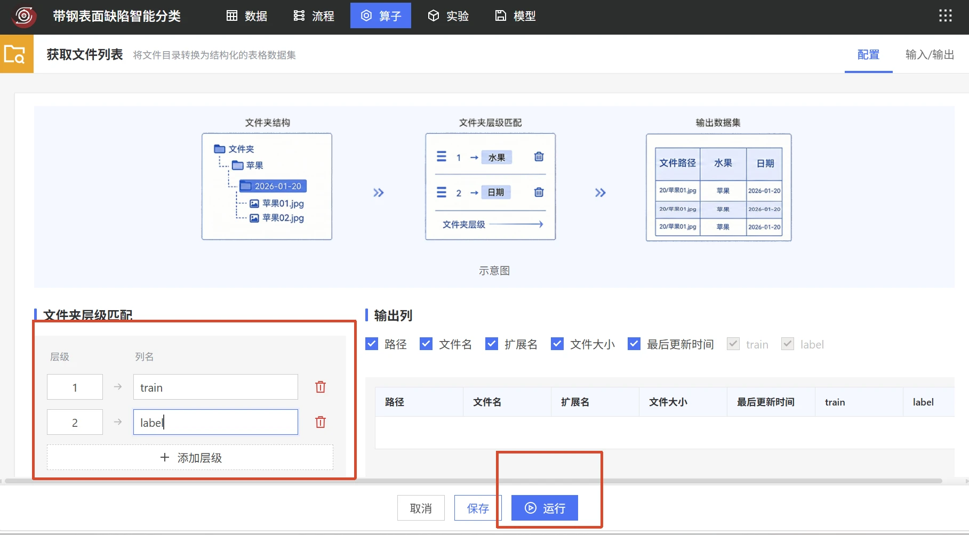
Task: Click the disabled label checkbox
Action: pos(788,344)
